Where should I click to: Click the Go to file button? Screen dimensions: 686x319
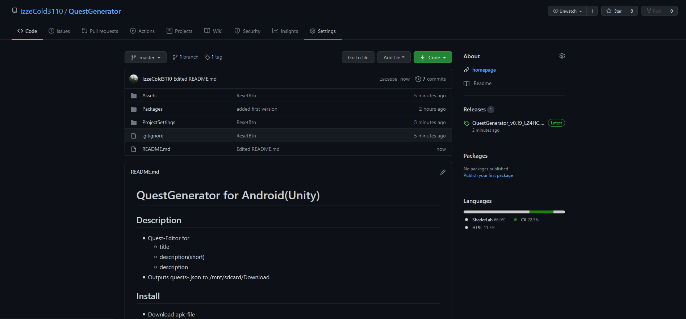pos(358,58)
